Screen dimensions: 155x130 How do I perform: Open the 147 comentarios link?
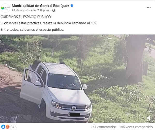[104, 127]
